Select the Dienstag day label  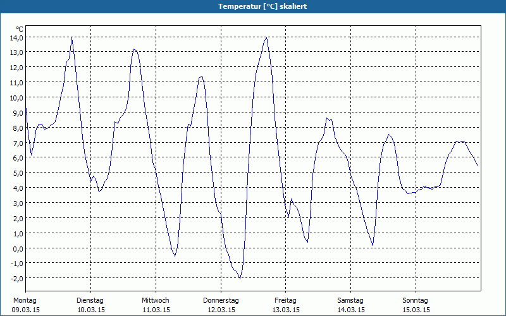point(90,300)
